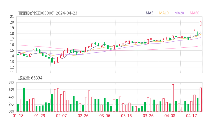Click the 01-29 date label
The image size is (205, 122).
[40, 116]
